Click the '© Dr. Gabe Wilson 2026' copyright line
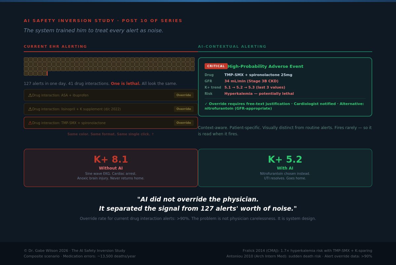This screenshot has width=396, height=265. pos(75,251)
